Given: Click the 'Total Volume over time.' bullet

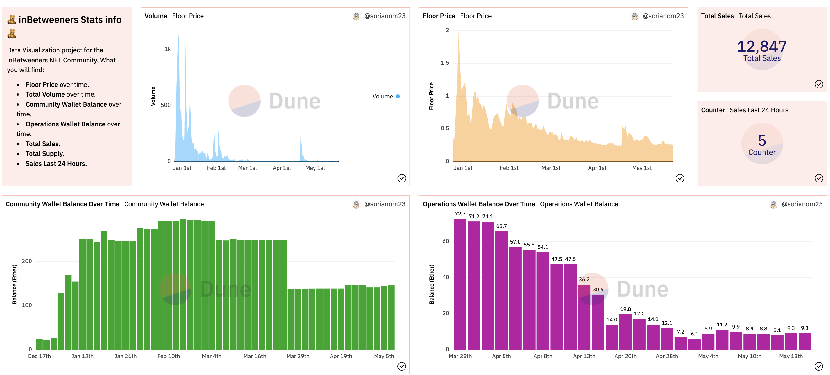Looking at the screenshot, I should click(61, 94).
